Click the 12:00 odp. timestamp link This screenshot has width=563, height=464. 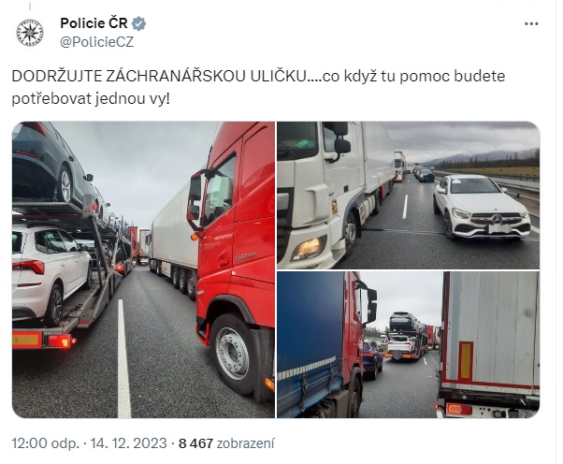pyautogui.click(x=45, y=443)
